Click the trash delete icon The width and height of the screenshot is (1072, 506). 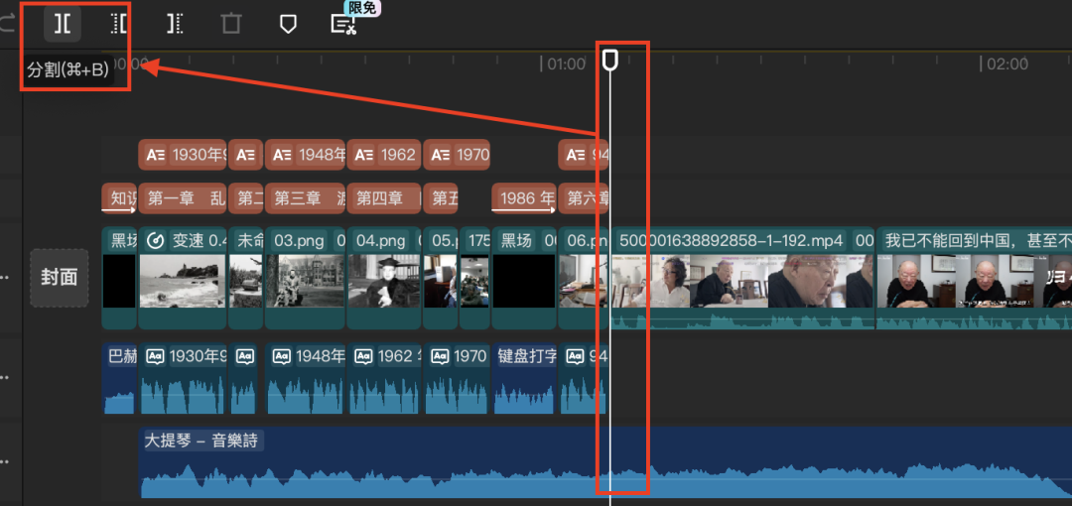[231, 24]
